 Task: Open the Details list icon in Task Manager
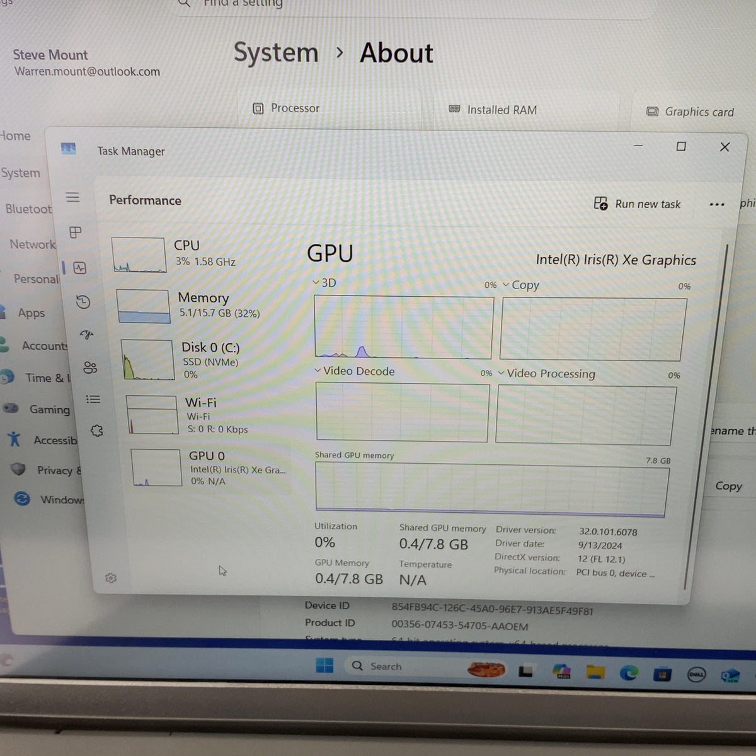[93, 399]
